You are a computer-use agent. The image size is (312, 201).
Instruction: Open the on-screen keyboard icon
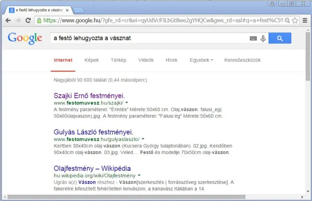pos(253,39)
